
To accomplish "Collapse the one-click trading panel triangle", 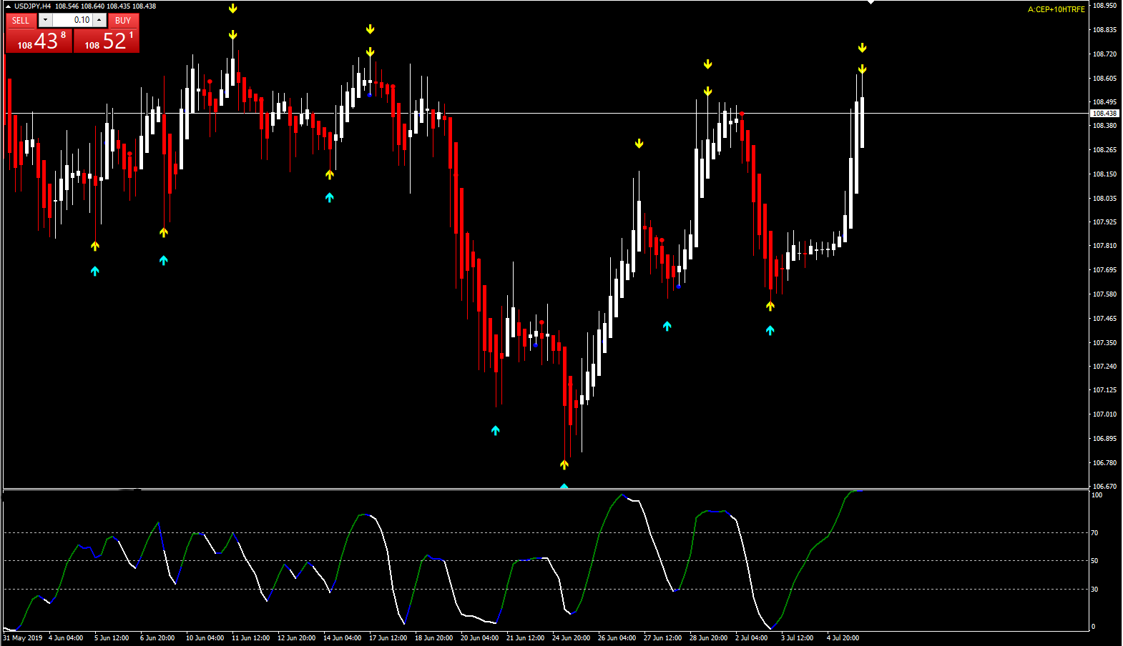I will (8, 6).
